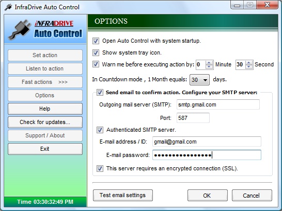The image size is (282, 211).
Task: Decrease the warning Minute value with down arrow
Action: click(209, 67)
